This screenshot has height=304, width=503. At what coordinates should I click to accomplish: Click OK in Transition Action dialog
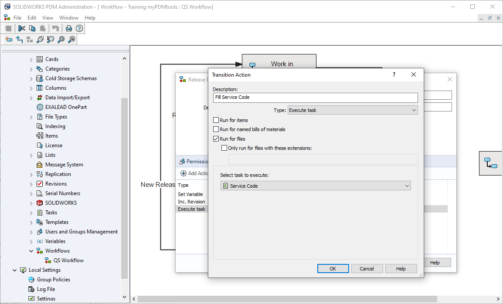click(x=333, y=269)
